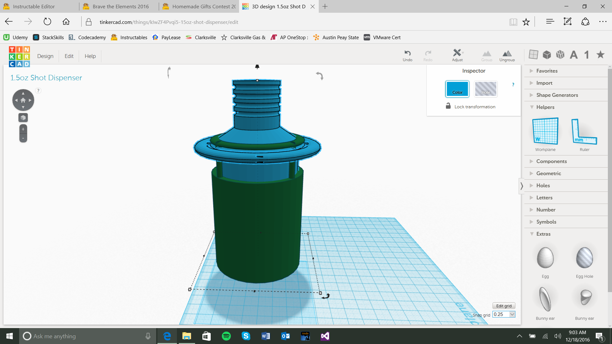Collapse the Helpers section

(x=545, y=107)
